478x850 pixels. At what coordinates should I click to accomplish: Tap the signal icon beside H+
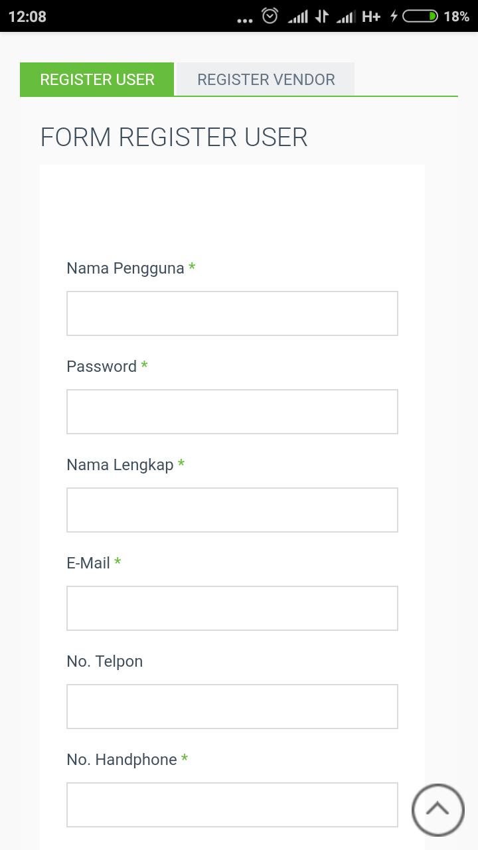[346, 17]
